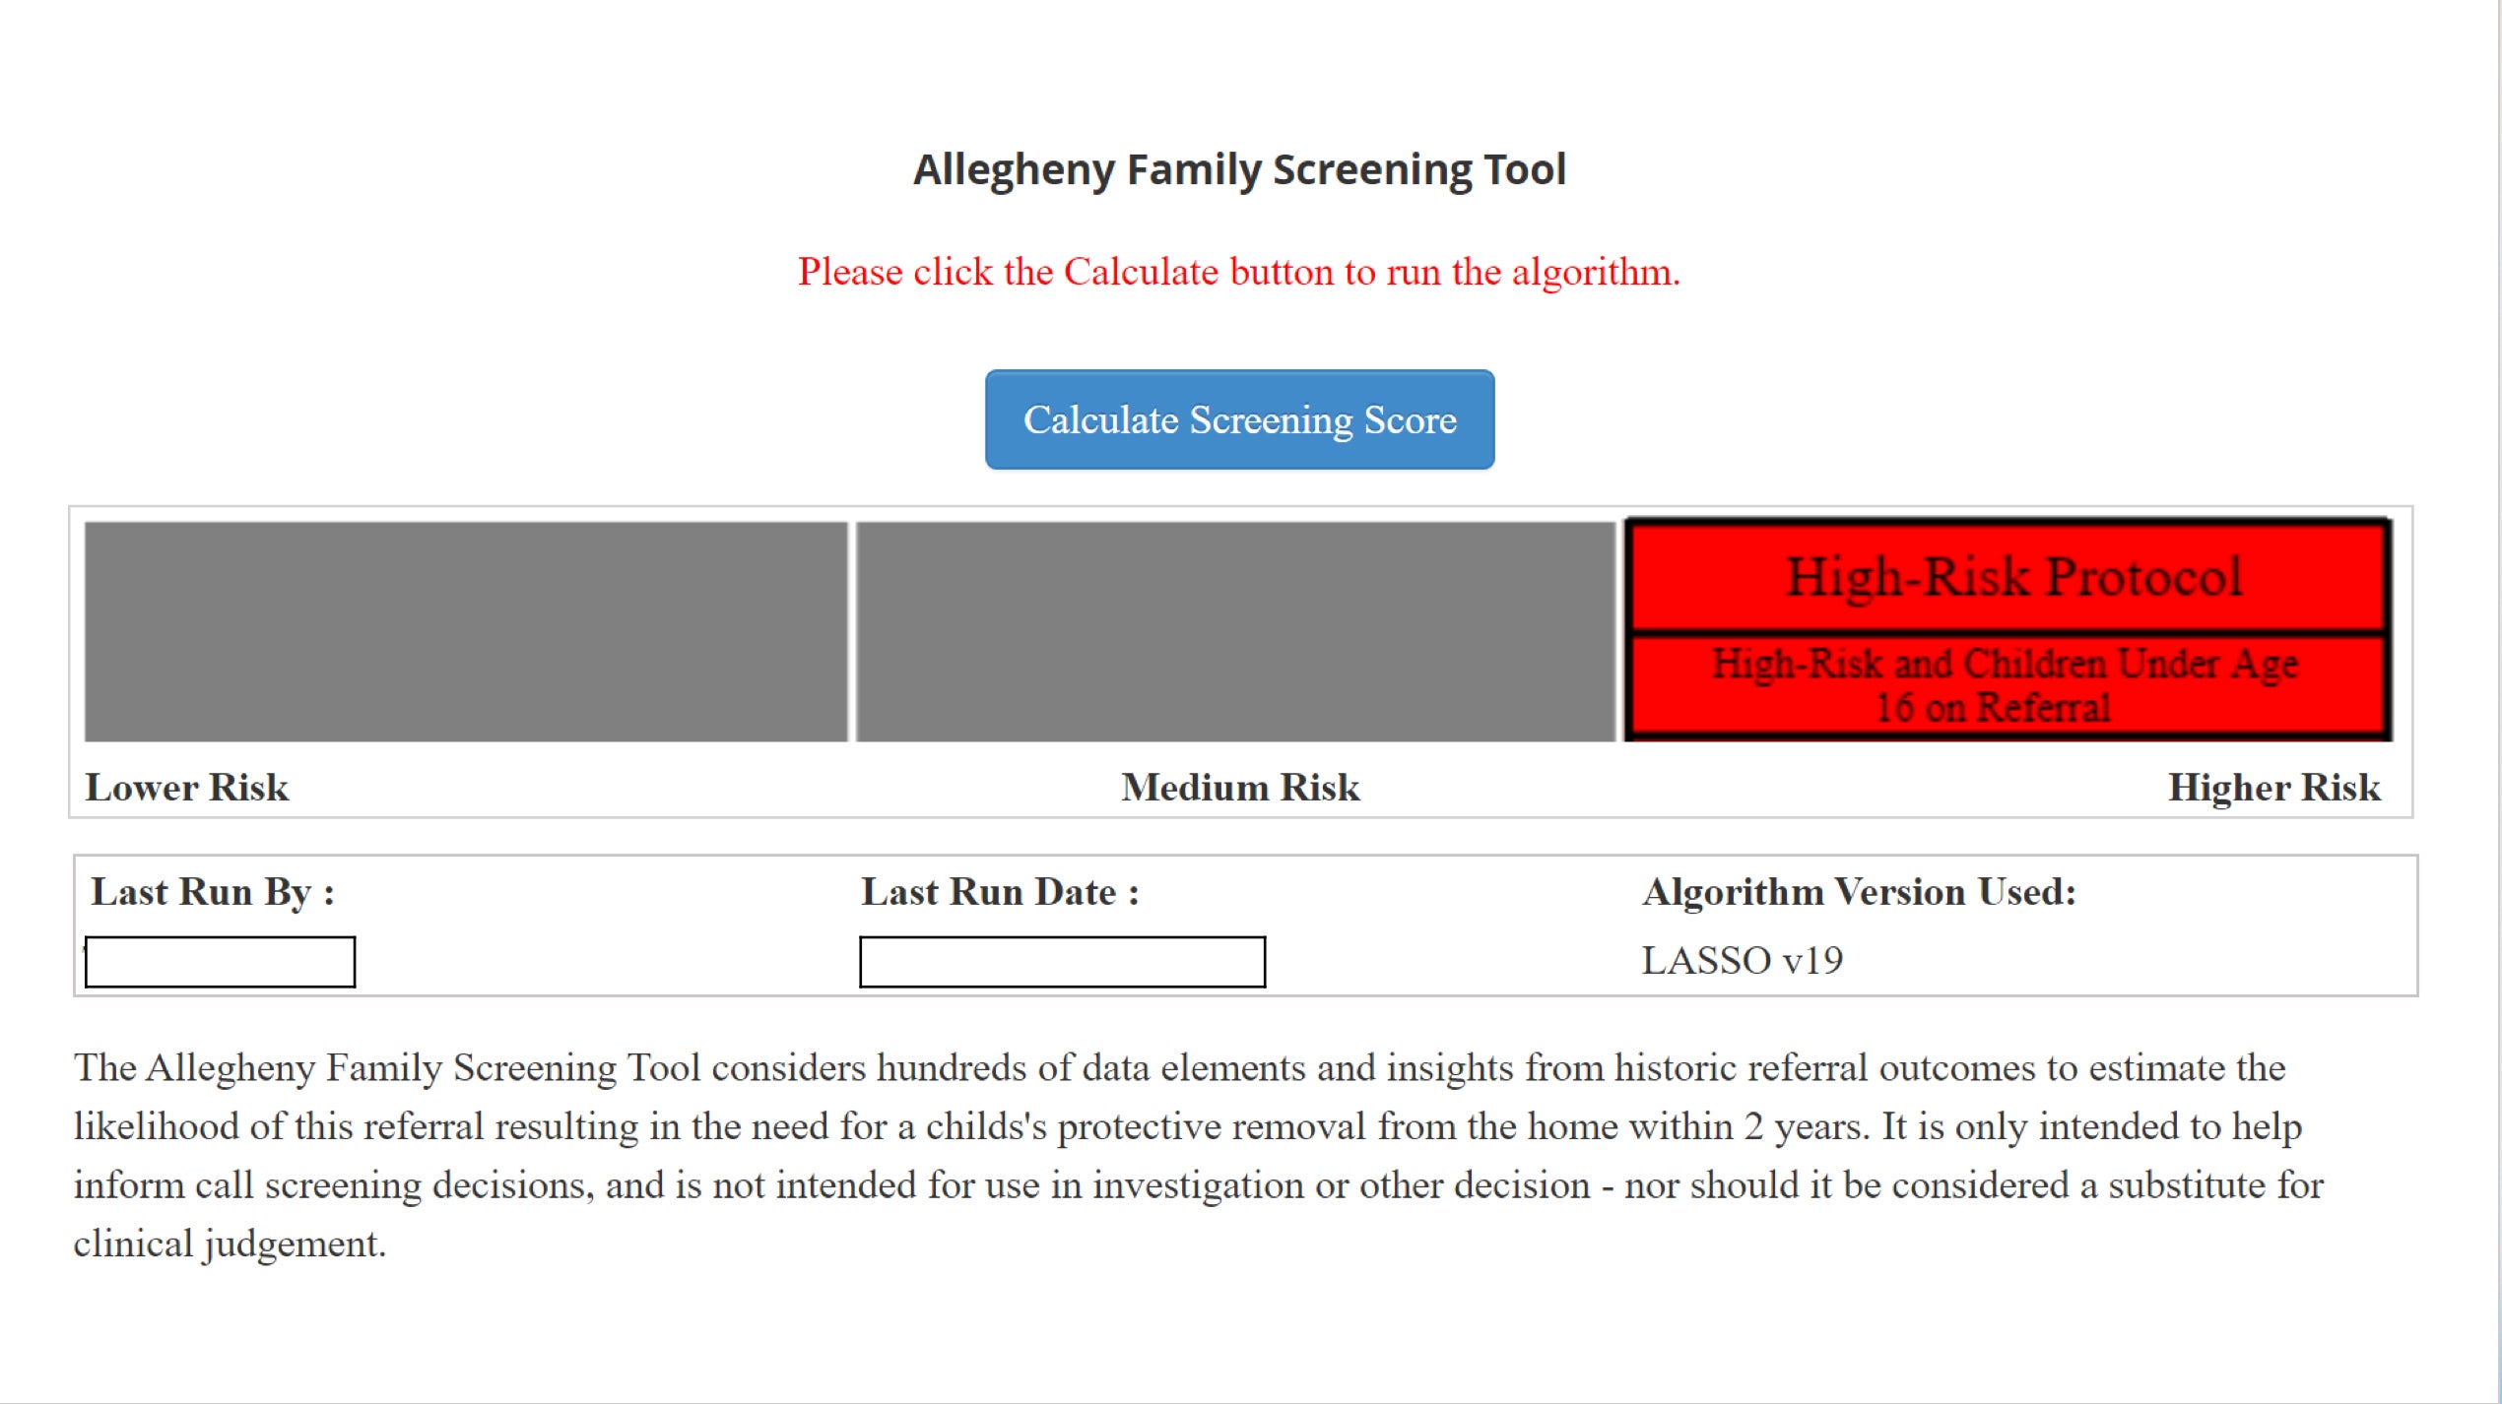Focus the Last Run By value box
Image resolution: width=2502 pixels, height=1404 pixels.
pos(221,961)
